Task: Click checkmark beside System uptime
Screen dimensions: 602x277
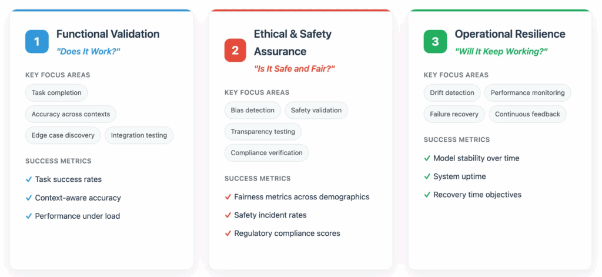Action: pyautogui.click(x=427, y=176)
